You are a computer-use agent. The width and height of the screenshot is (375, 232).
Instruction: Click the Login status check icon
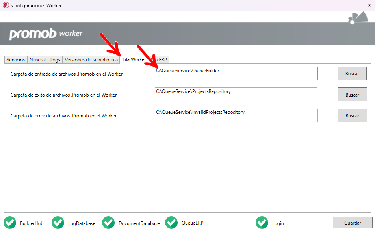point(262,223)
